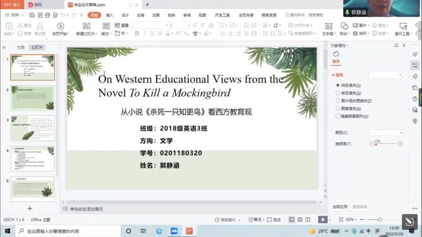Click the 新建幻灯片 new slide icon
This screenshot has height=237, width=422.
point(87,26)
